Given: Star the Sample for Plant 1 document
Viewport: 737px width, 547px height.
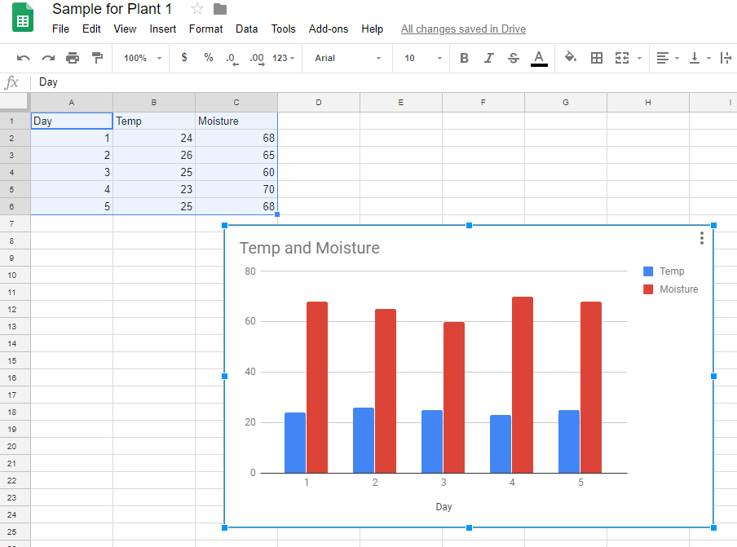Looking at the screenshot, I should 197,8.
